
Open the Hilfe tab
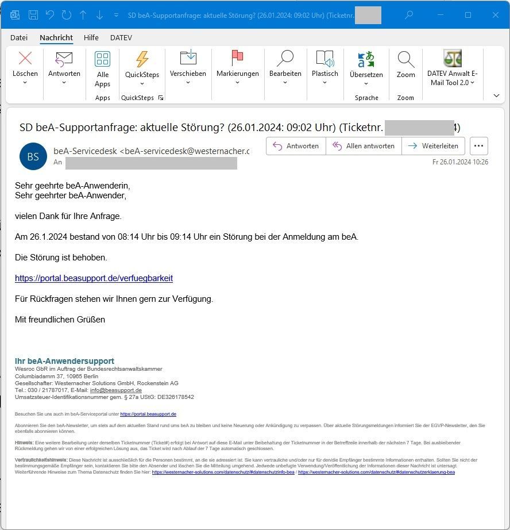tap(91, 37)
